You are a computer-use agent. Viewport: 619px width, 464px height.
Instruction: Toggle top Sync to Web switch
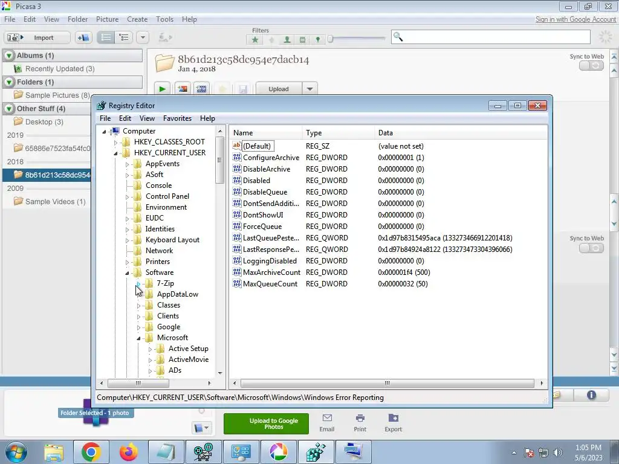point(591,65)
